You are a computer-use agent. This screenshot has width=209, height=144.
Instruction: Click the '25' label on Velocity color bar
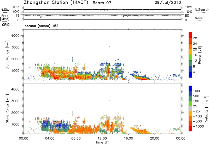click(195, 106)
